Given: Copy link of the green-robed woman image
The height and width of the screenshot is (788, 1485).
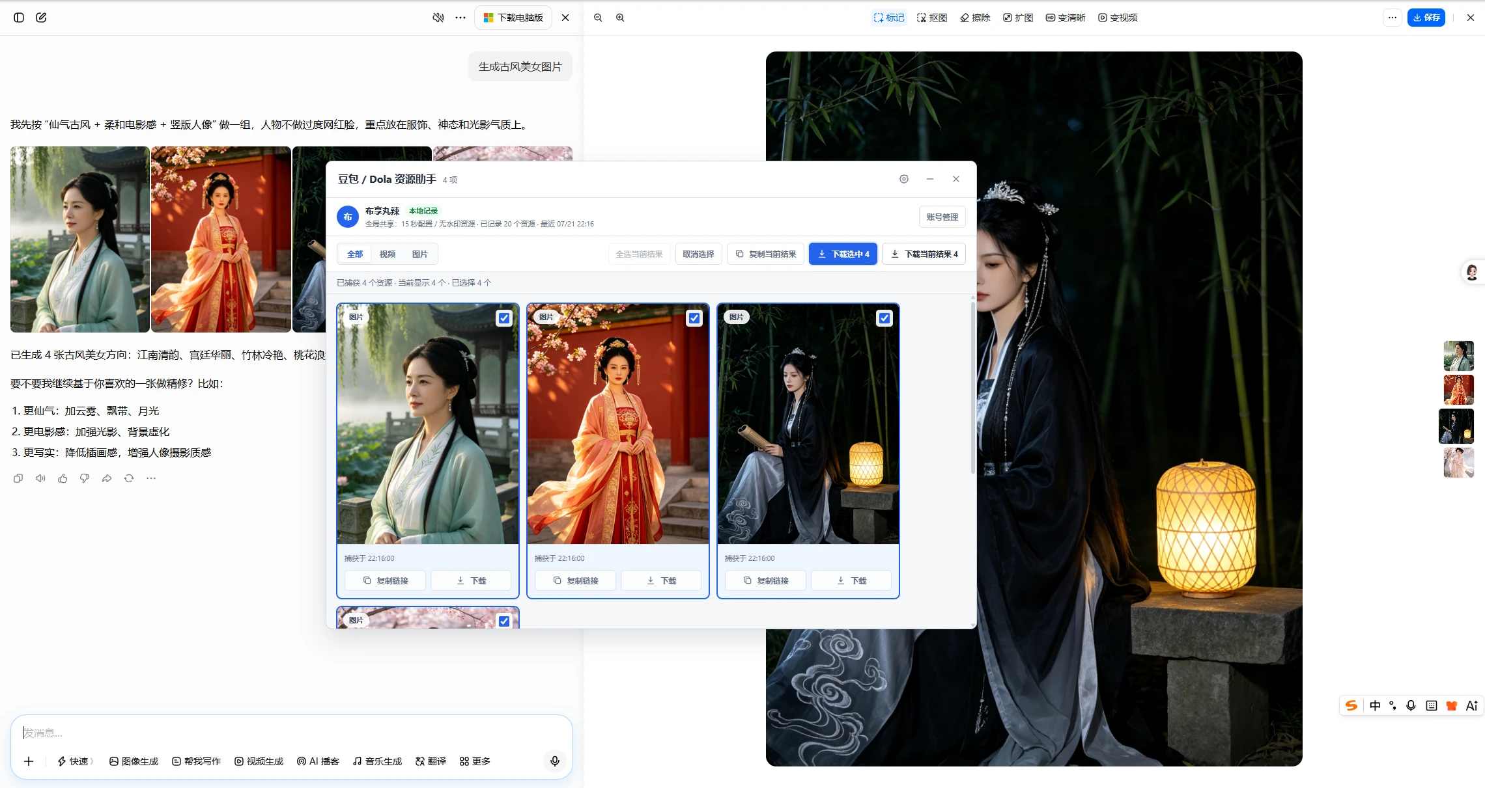Looking at the screenshot, I should tap(386, 580).
